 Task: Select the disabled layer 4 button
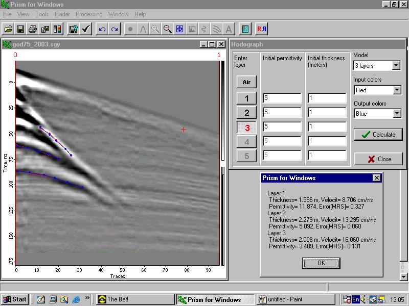[246, 142]
